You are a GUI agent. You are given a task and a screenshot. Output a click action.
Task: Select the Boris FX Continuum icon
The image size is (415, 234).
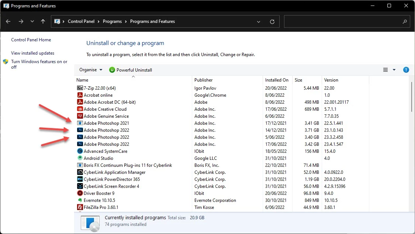coord(80,165)
